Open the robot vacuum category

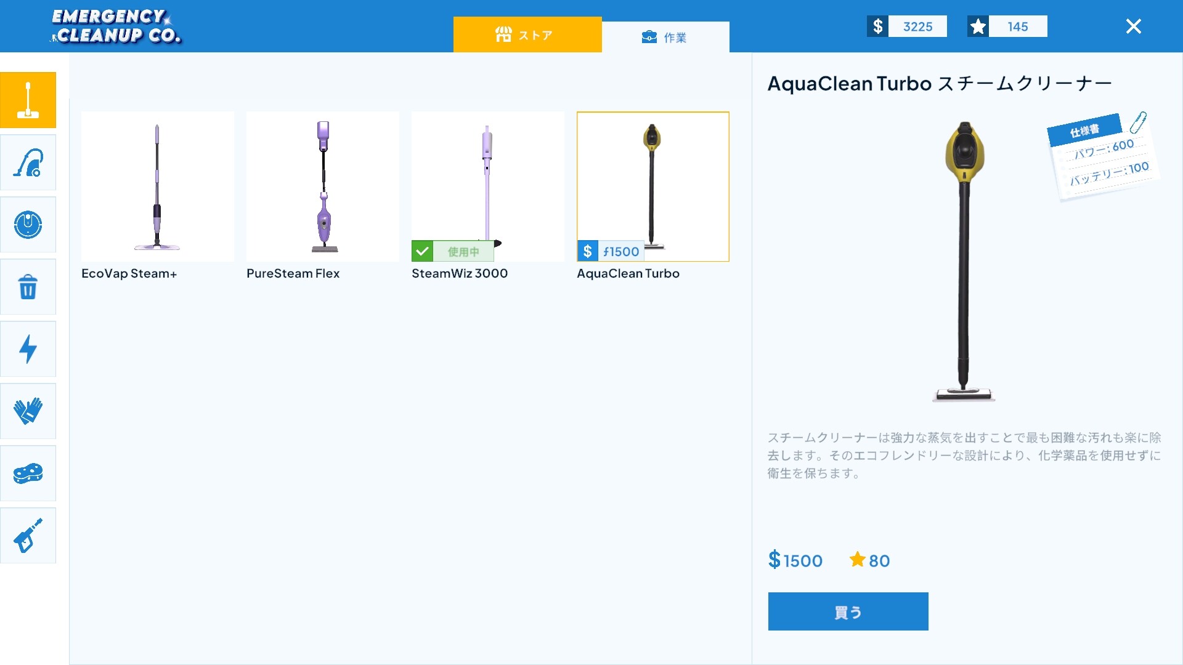tap(28, 225)
